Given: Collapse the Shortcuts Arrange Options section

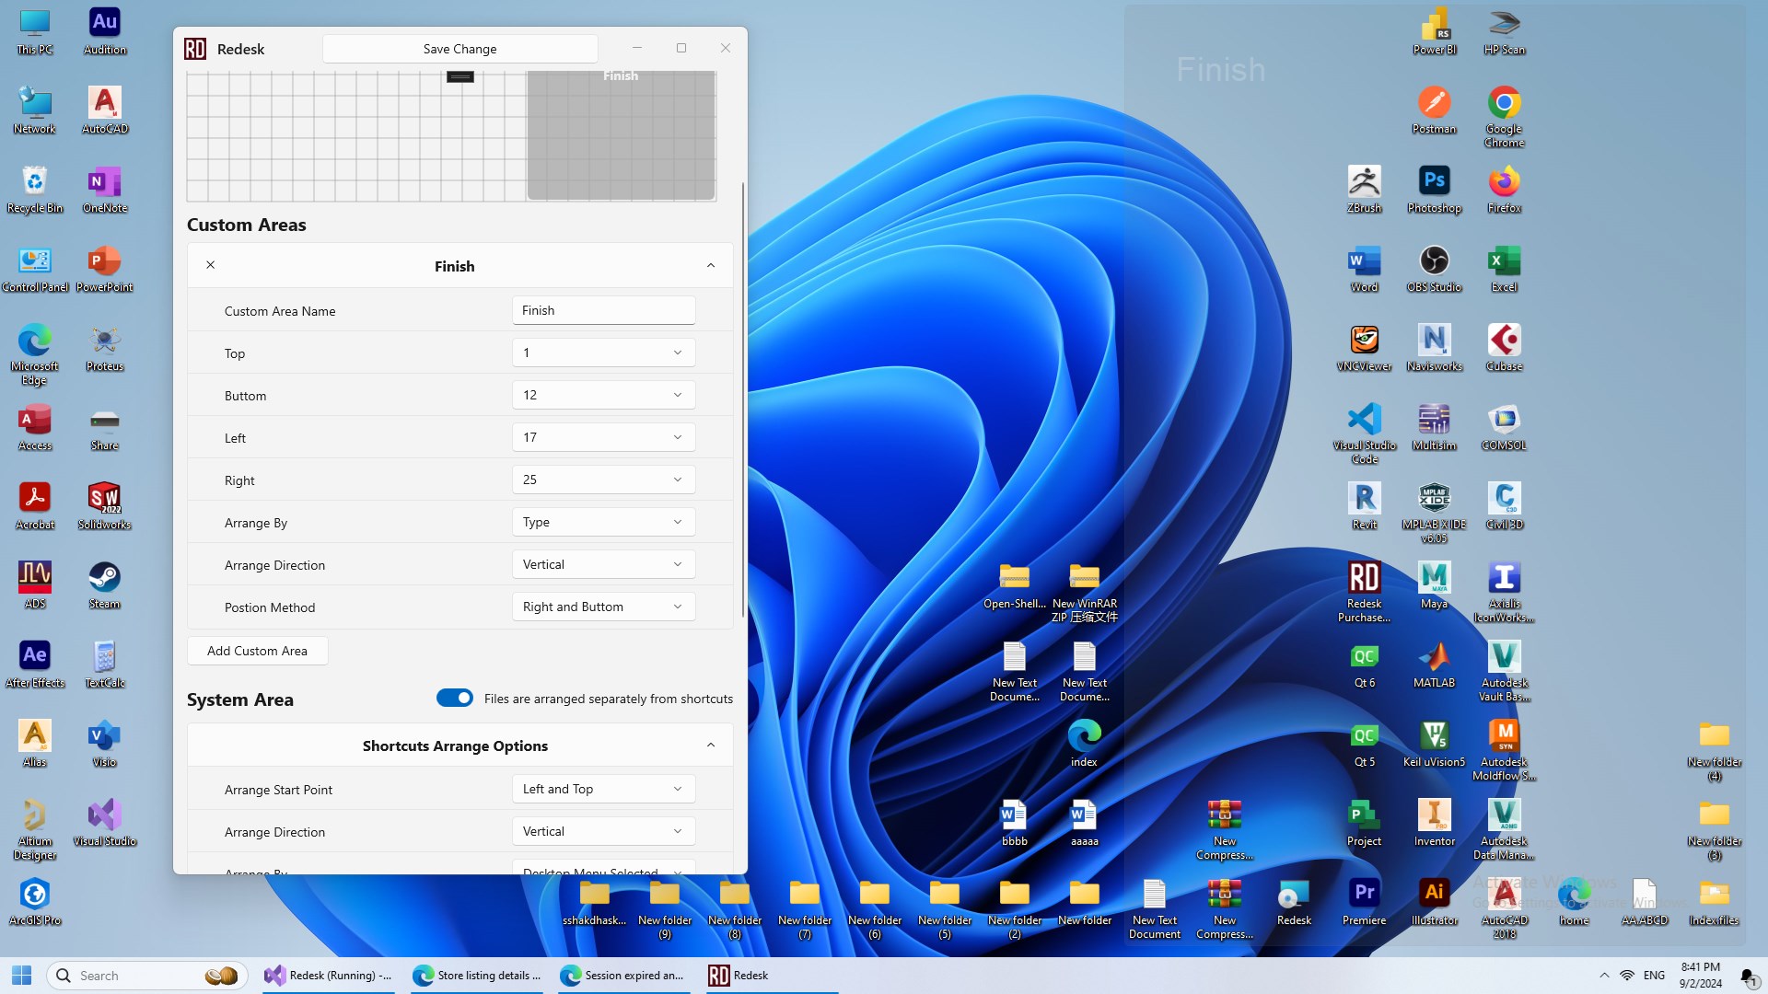Looking at the screenshot, I should (x=710, y=745).
